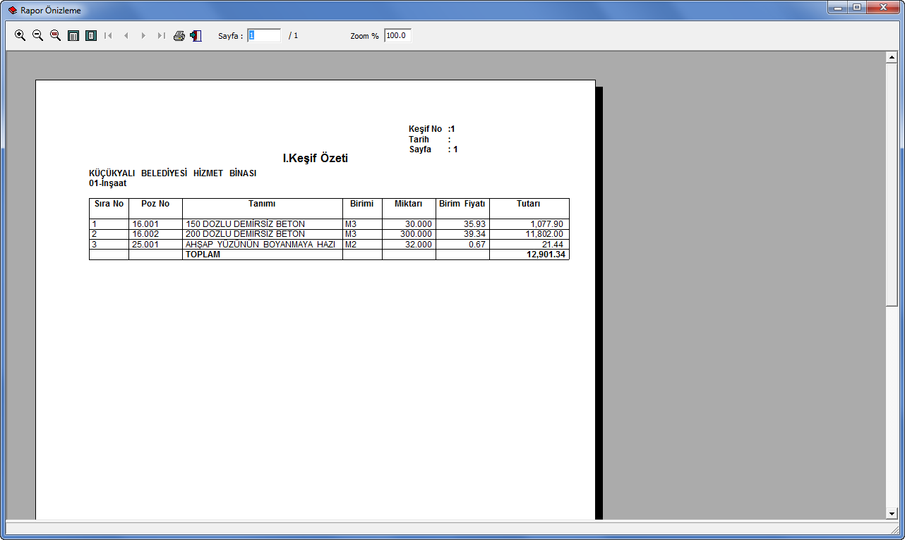This screenshot has height=540, width=905.
Task: Print the report with printer icon
Action: [179, 35]
